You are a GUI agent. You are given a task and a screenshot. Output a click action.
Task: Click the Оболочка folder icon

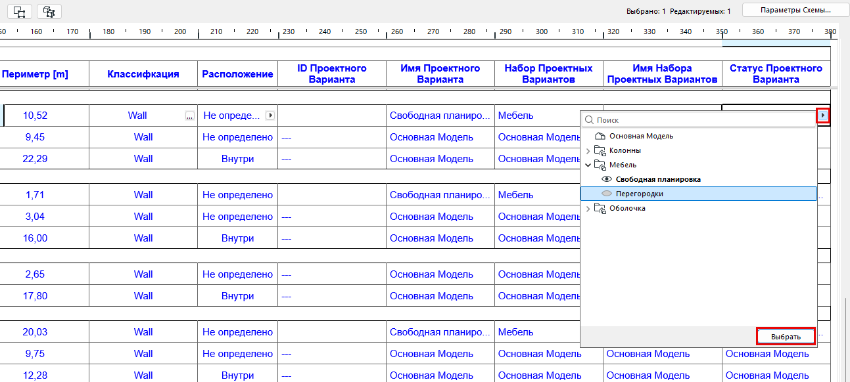pyautogui.click(x=600, y=208)
